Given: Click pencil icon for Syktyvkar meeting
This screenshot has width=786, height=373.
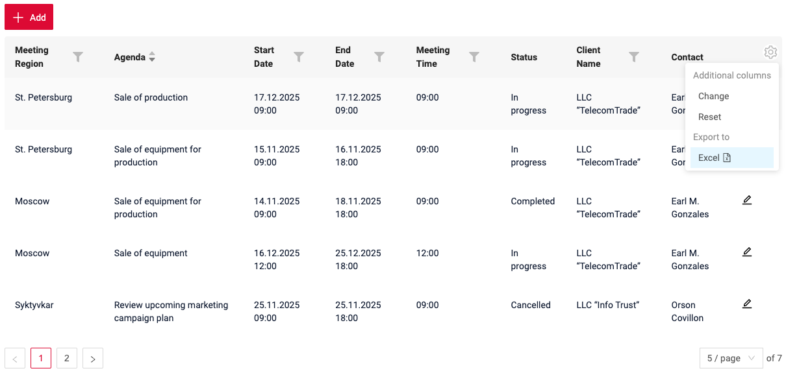Looking at the screenshot, I should 747,304.
